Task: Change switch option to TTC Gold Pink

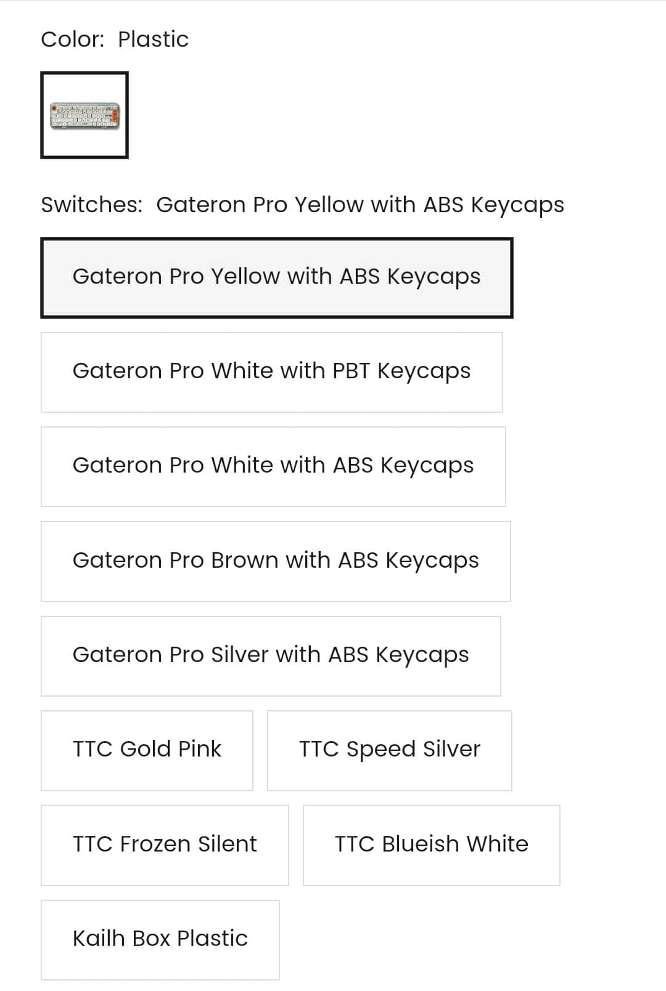Action: [147, 750]
